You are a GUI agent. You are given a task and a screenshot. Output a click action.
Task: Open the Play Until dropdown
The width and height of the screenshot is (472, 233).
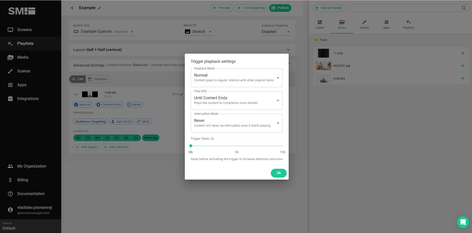[x=237, y=101]
